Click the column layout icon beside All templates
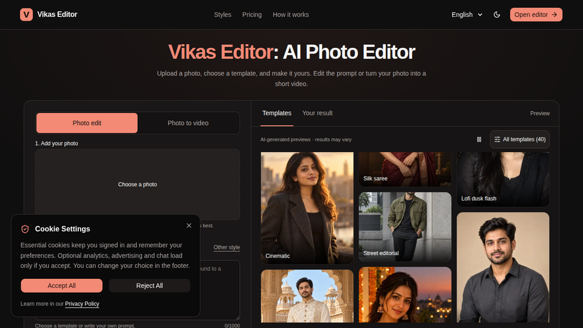 tap(479, 140)
